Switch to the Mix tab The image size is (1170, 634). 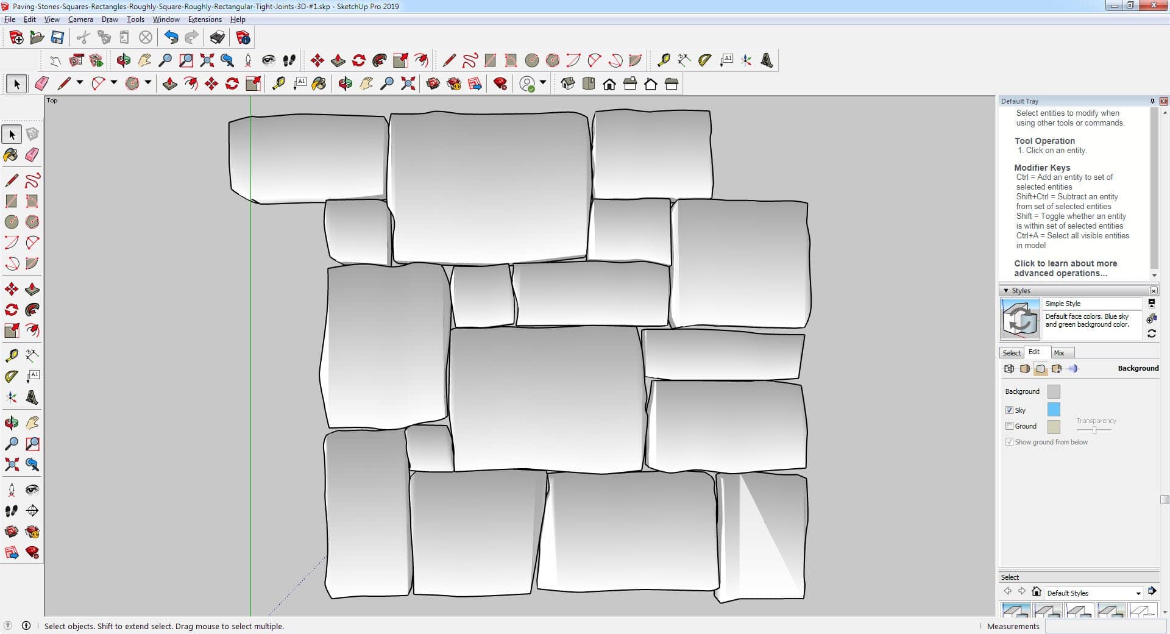1059,353
